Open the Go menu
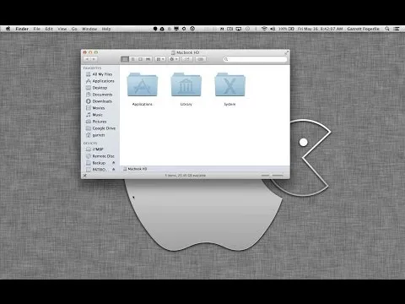Screen dimensions: 405x304 pos(74,29)
